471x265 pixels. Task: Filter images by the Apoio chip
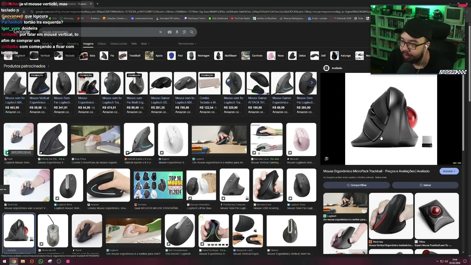154,56
